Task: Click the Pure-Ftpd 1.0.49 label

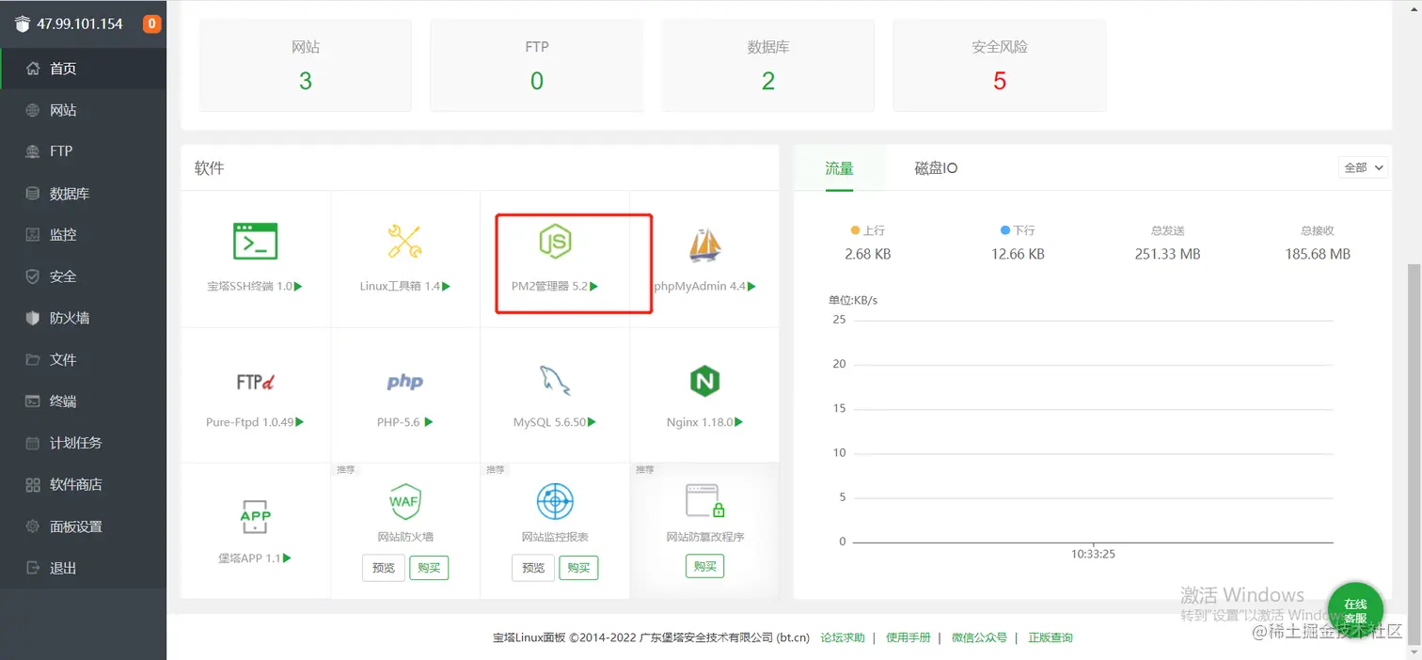Action: [x=250, y=422]
